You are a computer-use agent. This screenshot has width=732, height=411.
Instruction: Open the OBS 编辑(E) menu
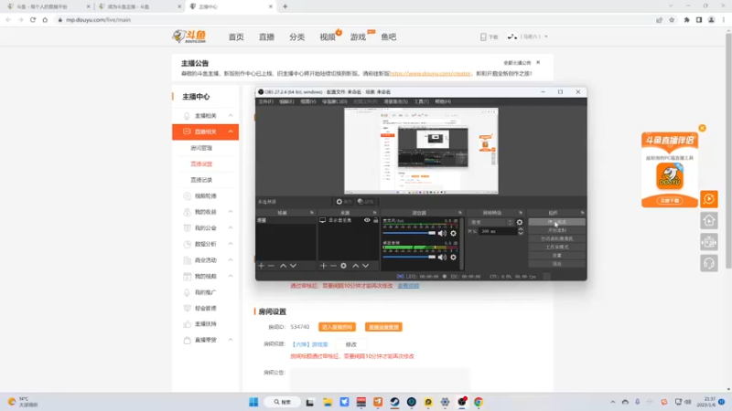coord(286,101)
